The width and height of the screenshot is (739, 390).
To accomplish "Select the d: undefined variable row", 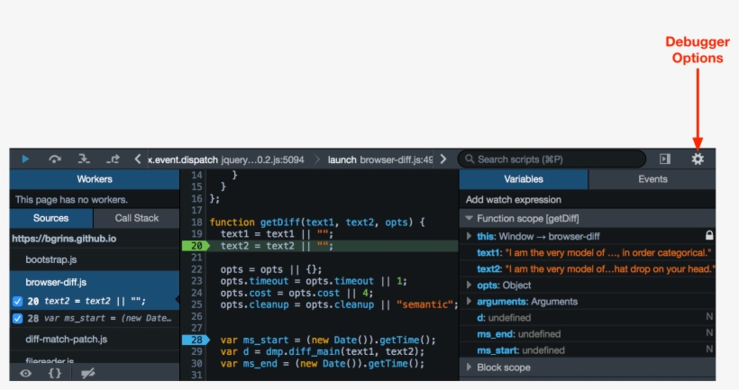I will pyautogui.click(x=588, y=318).
